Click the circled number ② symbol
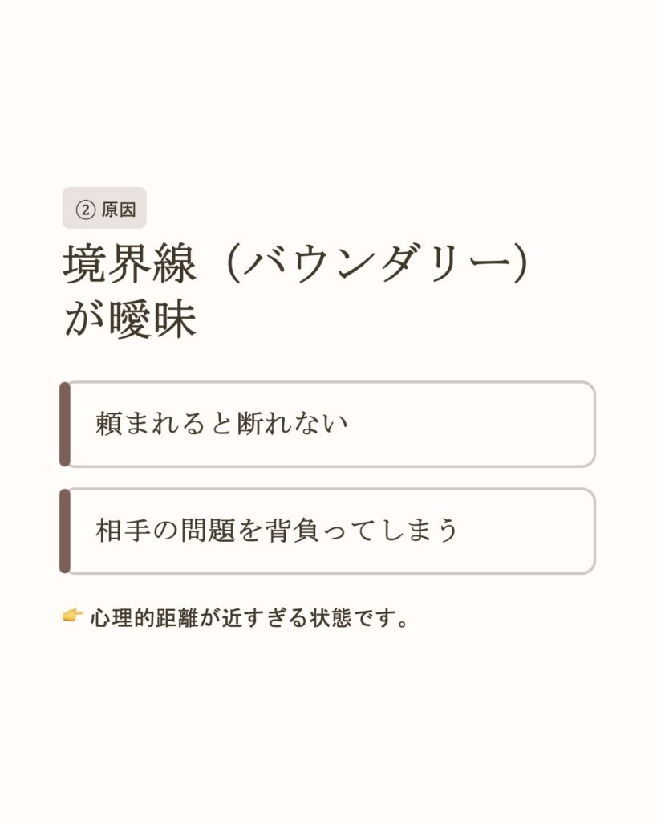The height and width of the screenshot is (822, 657). coord(85,210)
